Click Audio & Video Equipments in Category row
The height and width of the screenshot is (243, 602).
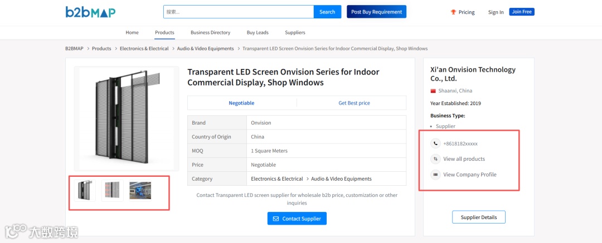[341, 178]
